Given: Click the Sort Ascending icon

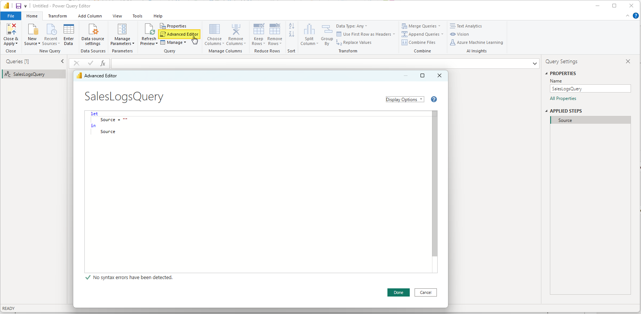Looking at the screenshot, I should [x=291, y=26].
